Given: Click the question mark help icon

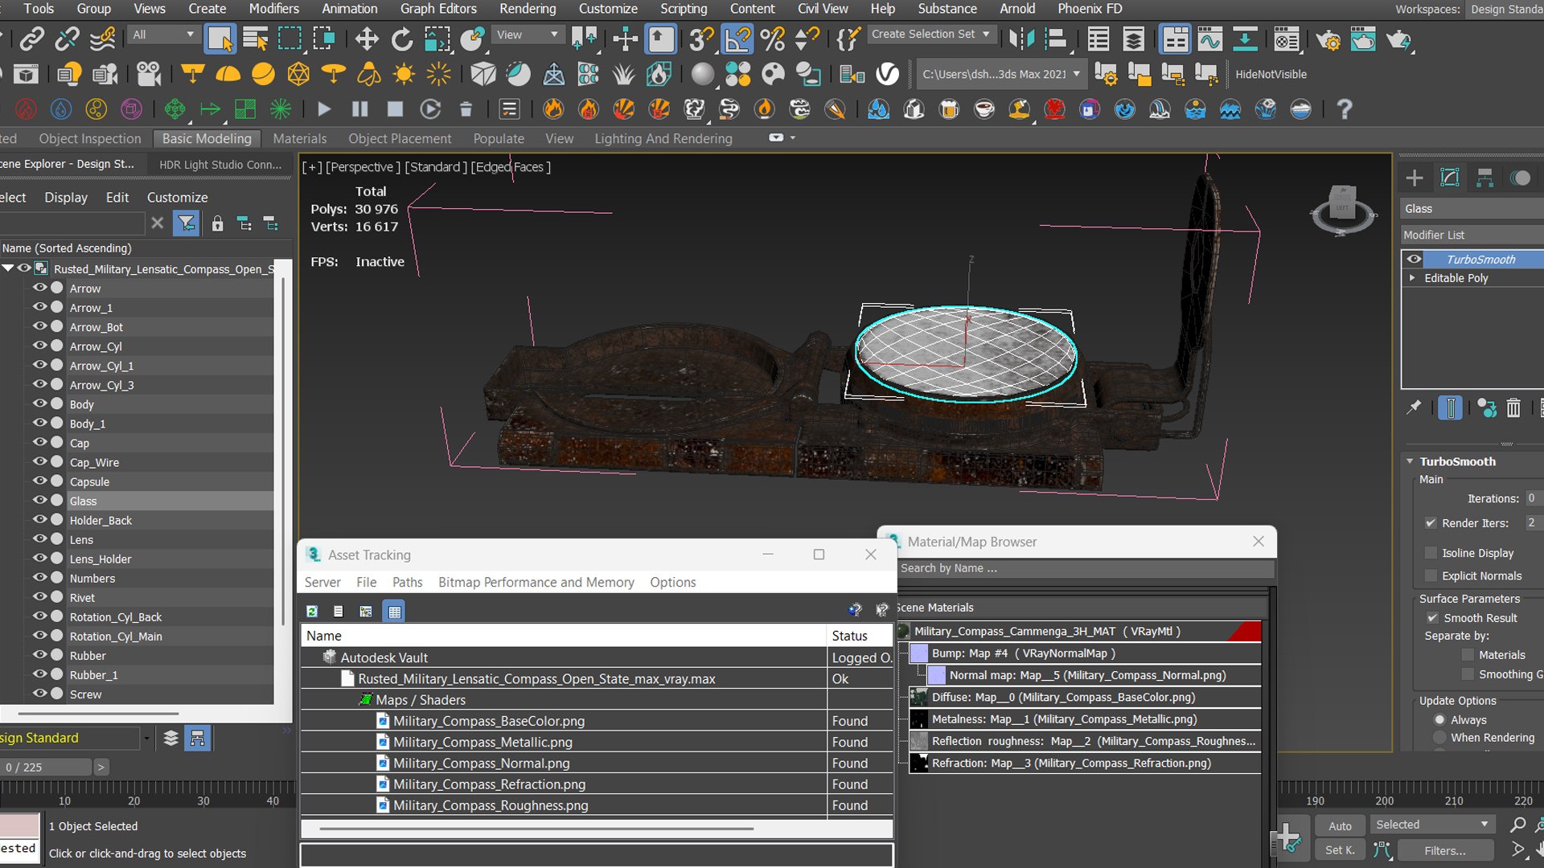Looking at the screenshot, I should pos(1345,108).
